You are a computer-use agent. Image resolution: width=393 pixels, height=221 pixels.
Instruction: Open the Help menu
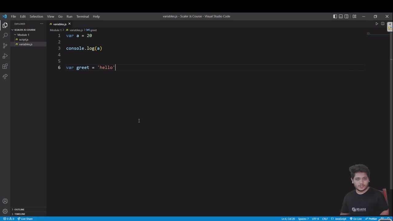pyautogui.click(x=96, y=16)
